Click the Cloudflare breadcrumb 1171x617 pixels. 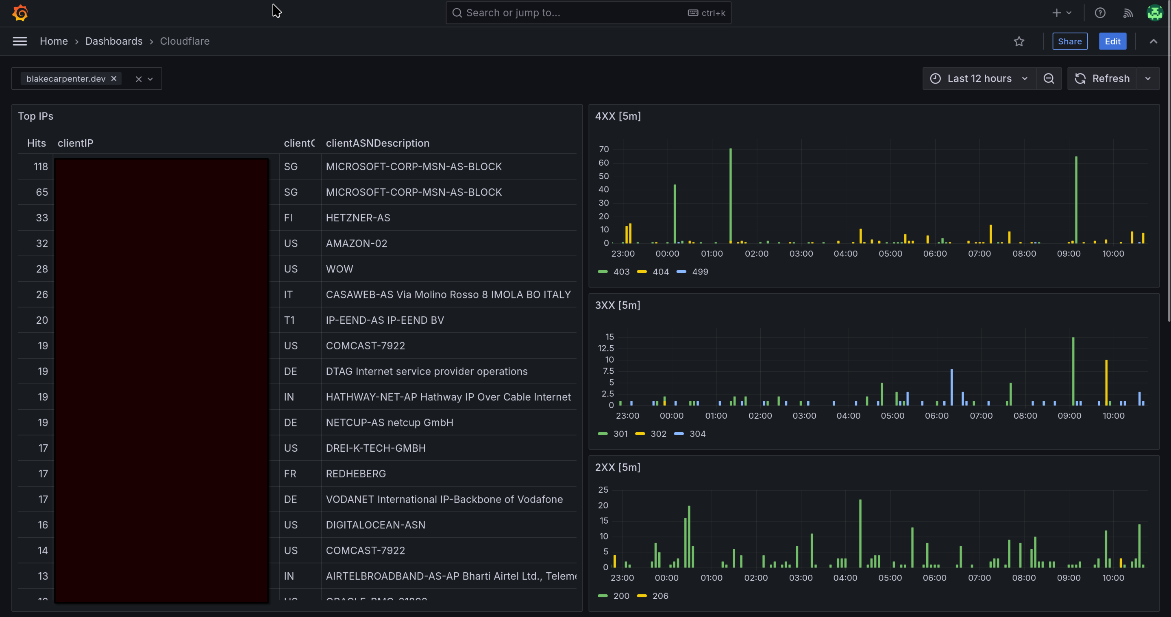(x=185, y=41)
